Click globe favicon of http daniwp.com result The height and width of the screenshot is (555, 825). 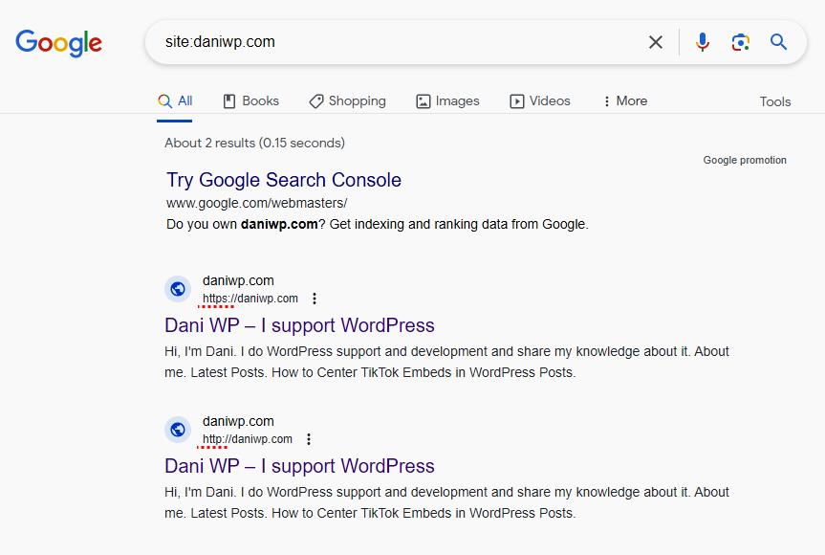click(x=178, y=430)
